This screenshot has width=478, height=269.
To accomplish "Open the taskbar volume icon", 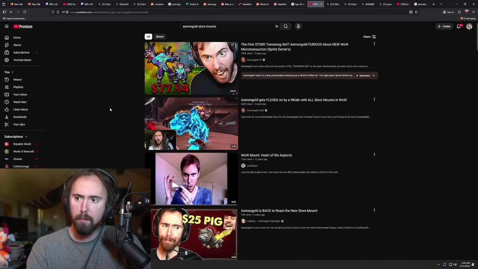I will coord(455,265).
